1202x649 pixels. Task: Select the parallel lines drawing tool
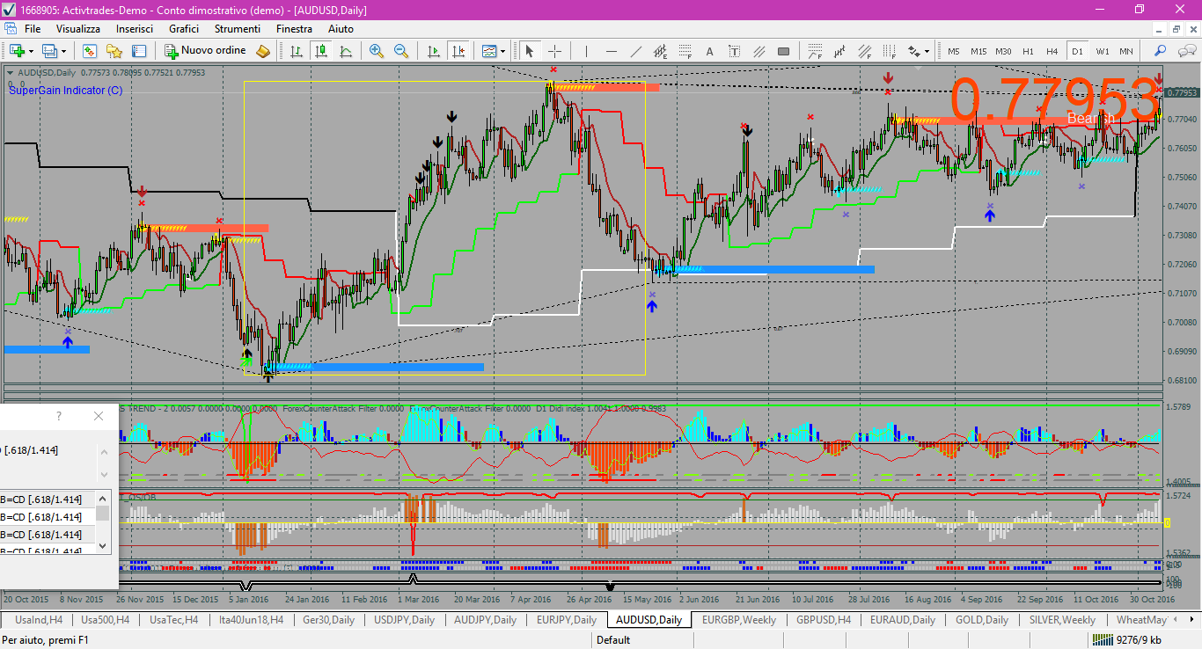759,51
